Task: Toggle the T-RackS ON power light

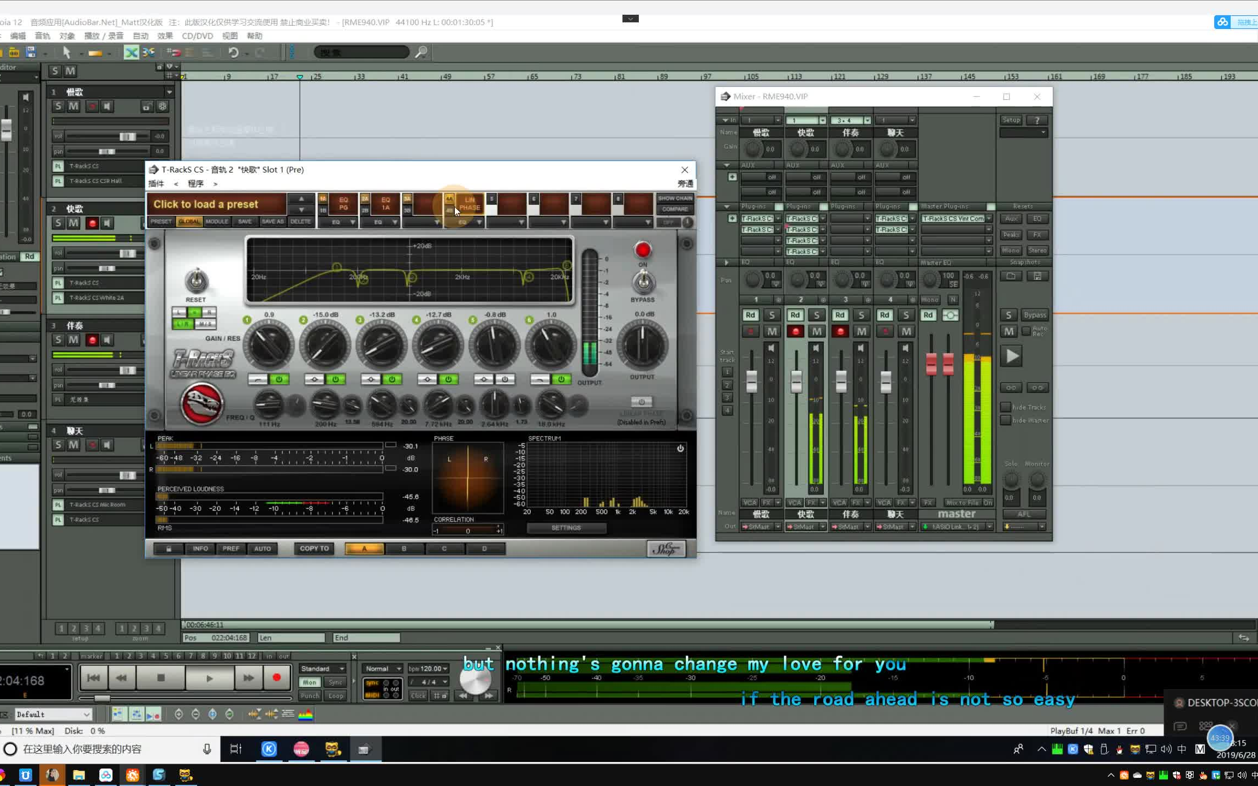Action: point(643,250)
